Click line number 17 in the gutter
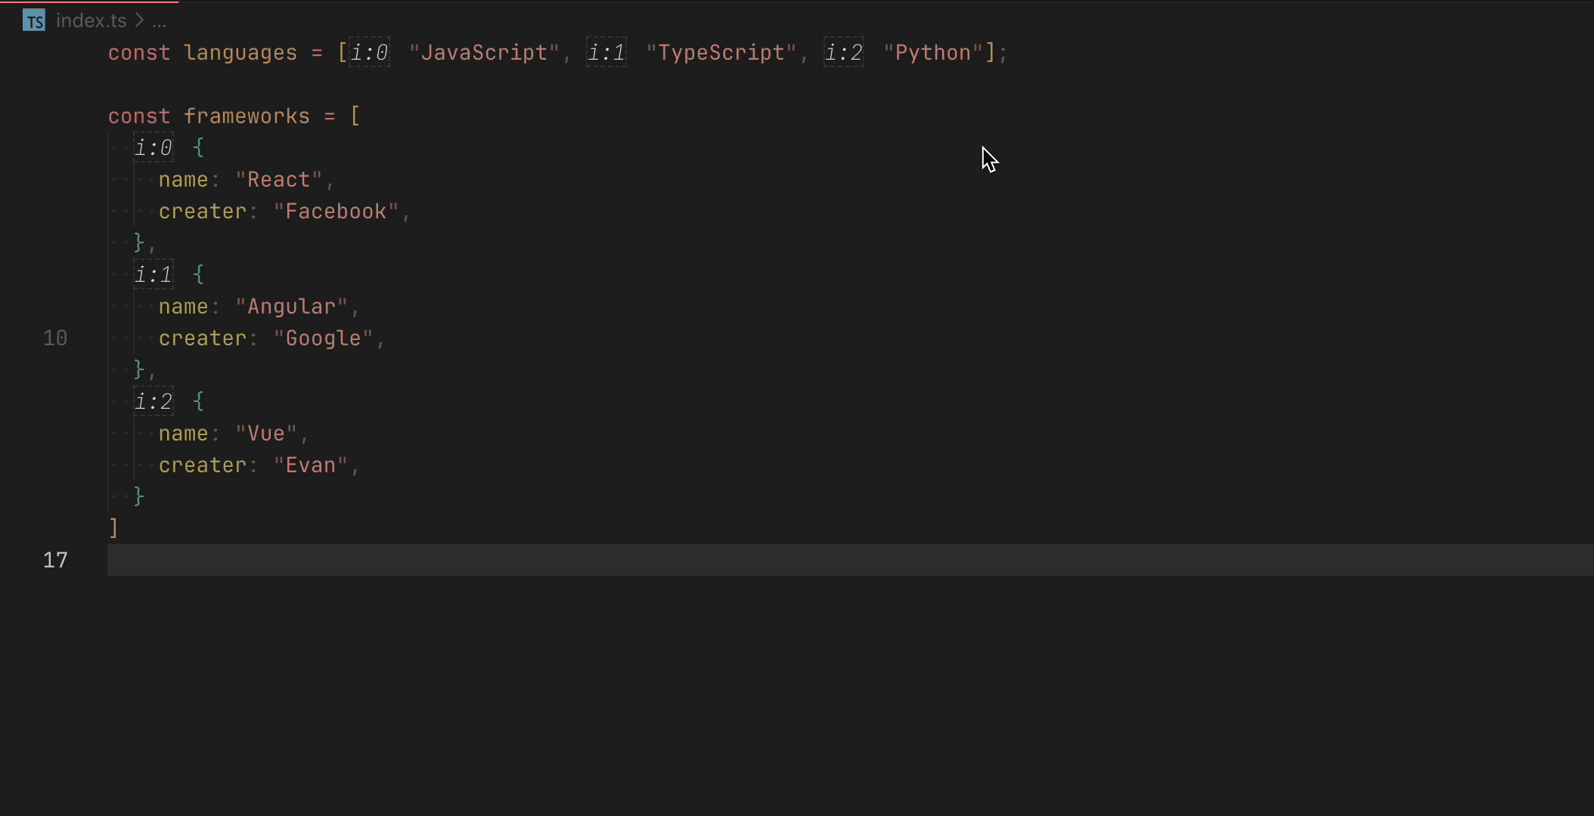The image size is (1594, 816). tap(55, 560)
